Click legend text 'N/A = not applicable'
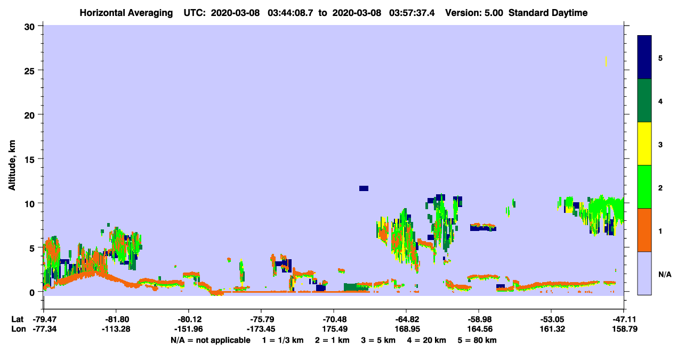The width and height of the screenshot is (693, 355). click(x=211, y=340)
